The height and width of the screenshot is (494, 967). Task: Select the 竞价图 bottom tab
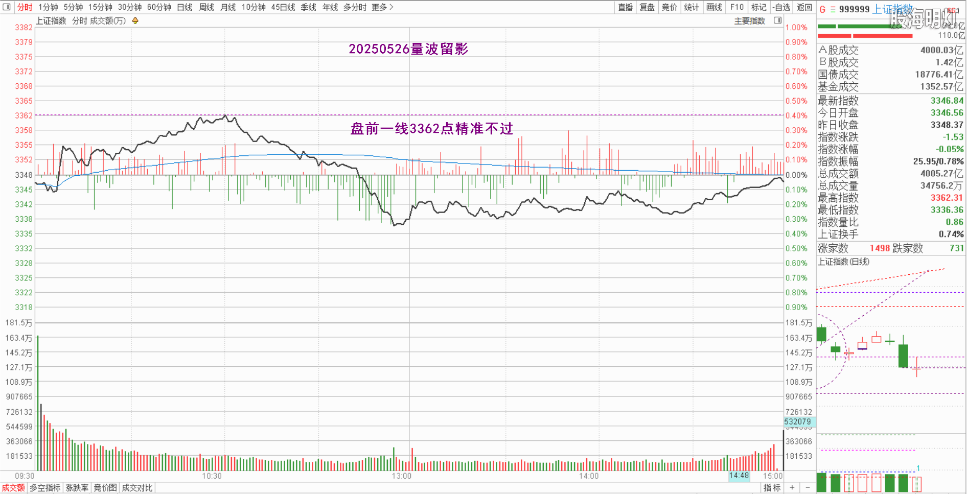pyautogui.click(x=105, y=488)
